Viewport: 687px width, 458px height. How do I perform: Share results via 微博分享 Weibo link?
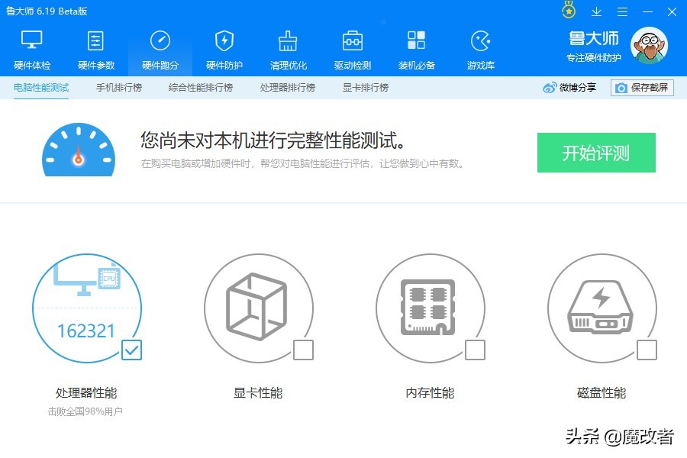point(571,88)
